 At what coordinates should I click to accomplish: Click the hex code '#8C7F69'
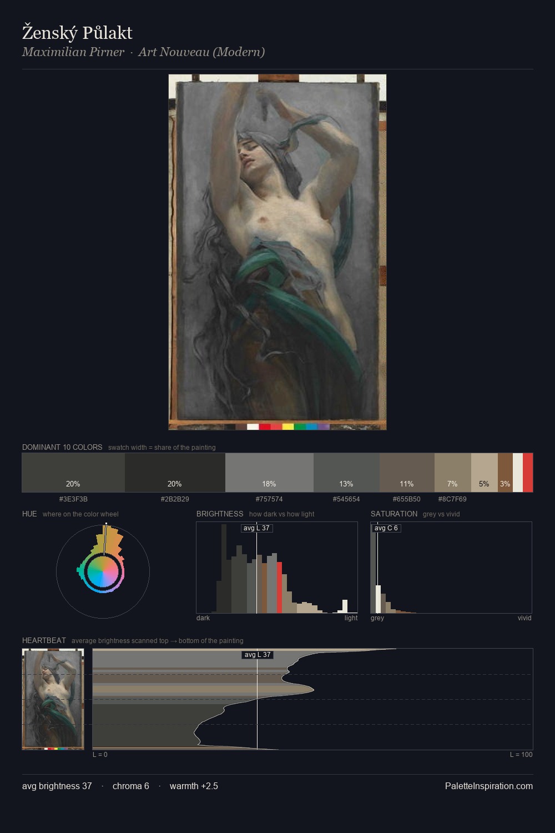(452, 499)
